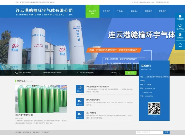The width and height of the screenshot is (185, 139).
Task: Click the date box 02 2021.04
Action: tap(80, 102)
